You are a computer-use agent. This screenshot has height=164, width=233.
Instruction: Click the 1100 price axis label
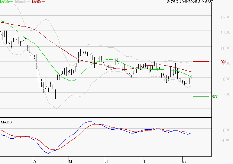pos(225,32)
